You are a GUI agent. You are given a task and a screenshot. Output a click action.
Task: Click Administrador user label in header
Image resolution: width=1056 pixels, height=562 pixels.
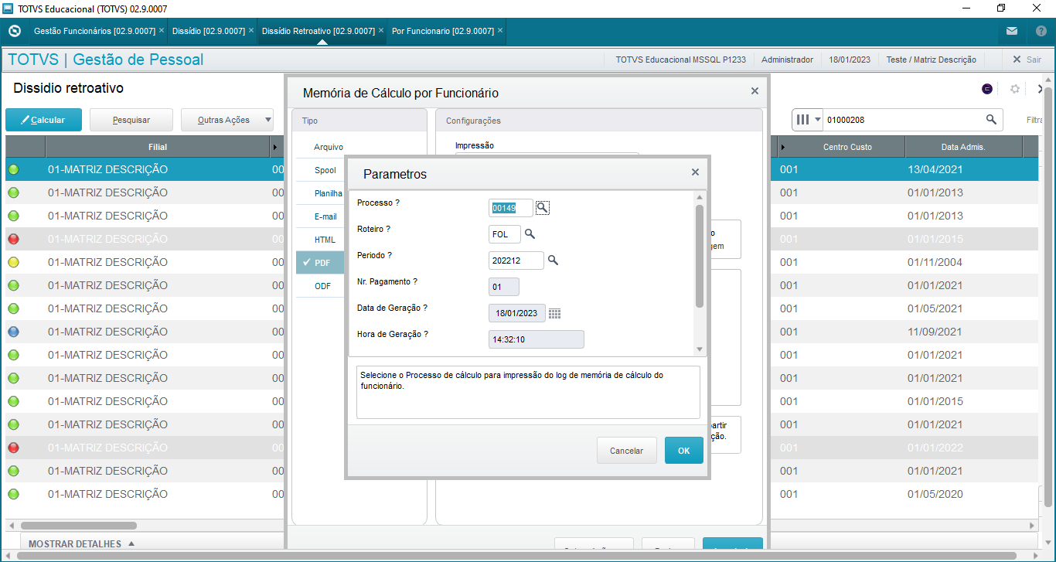point(787,60)
